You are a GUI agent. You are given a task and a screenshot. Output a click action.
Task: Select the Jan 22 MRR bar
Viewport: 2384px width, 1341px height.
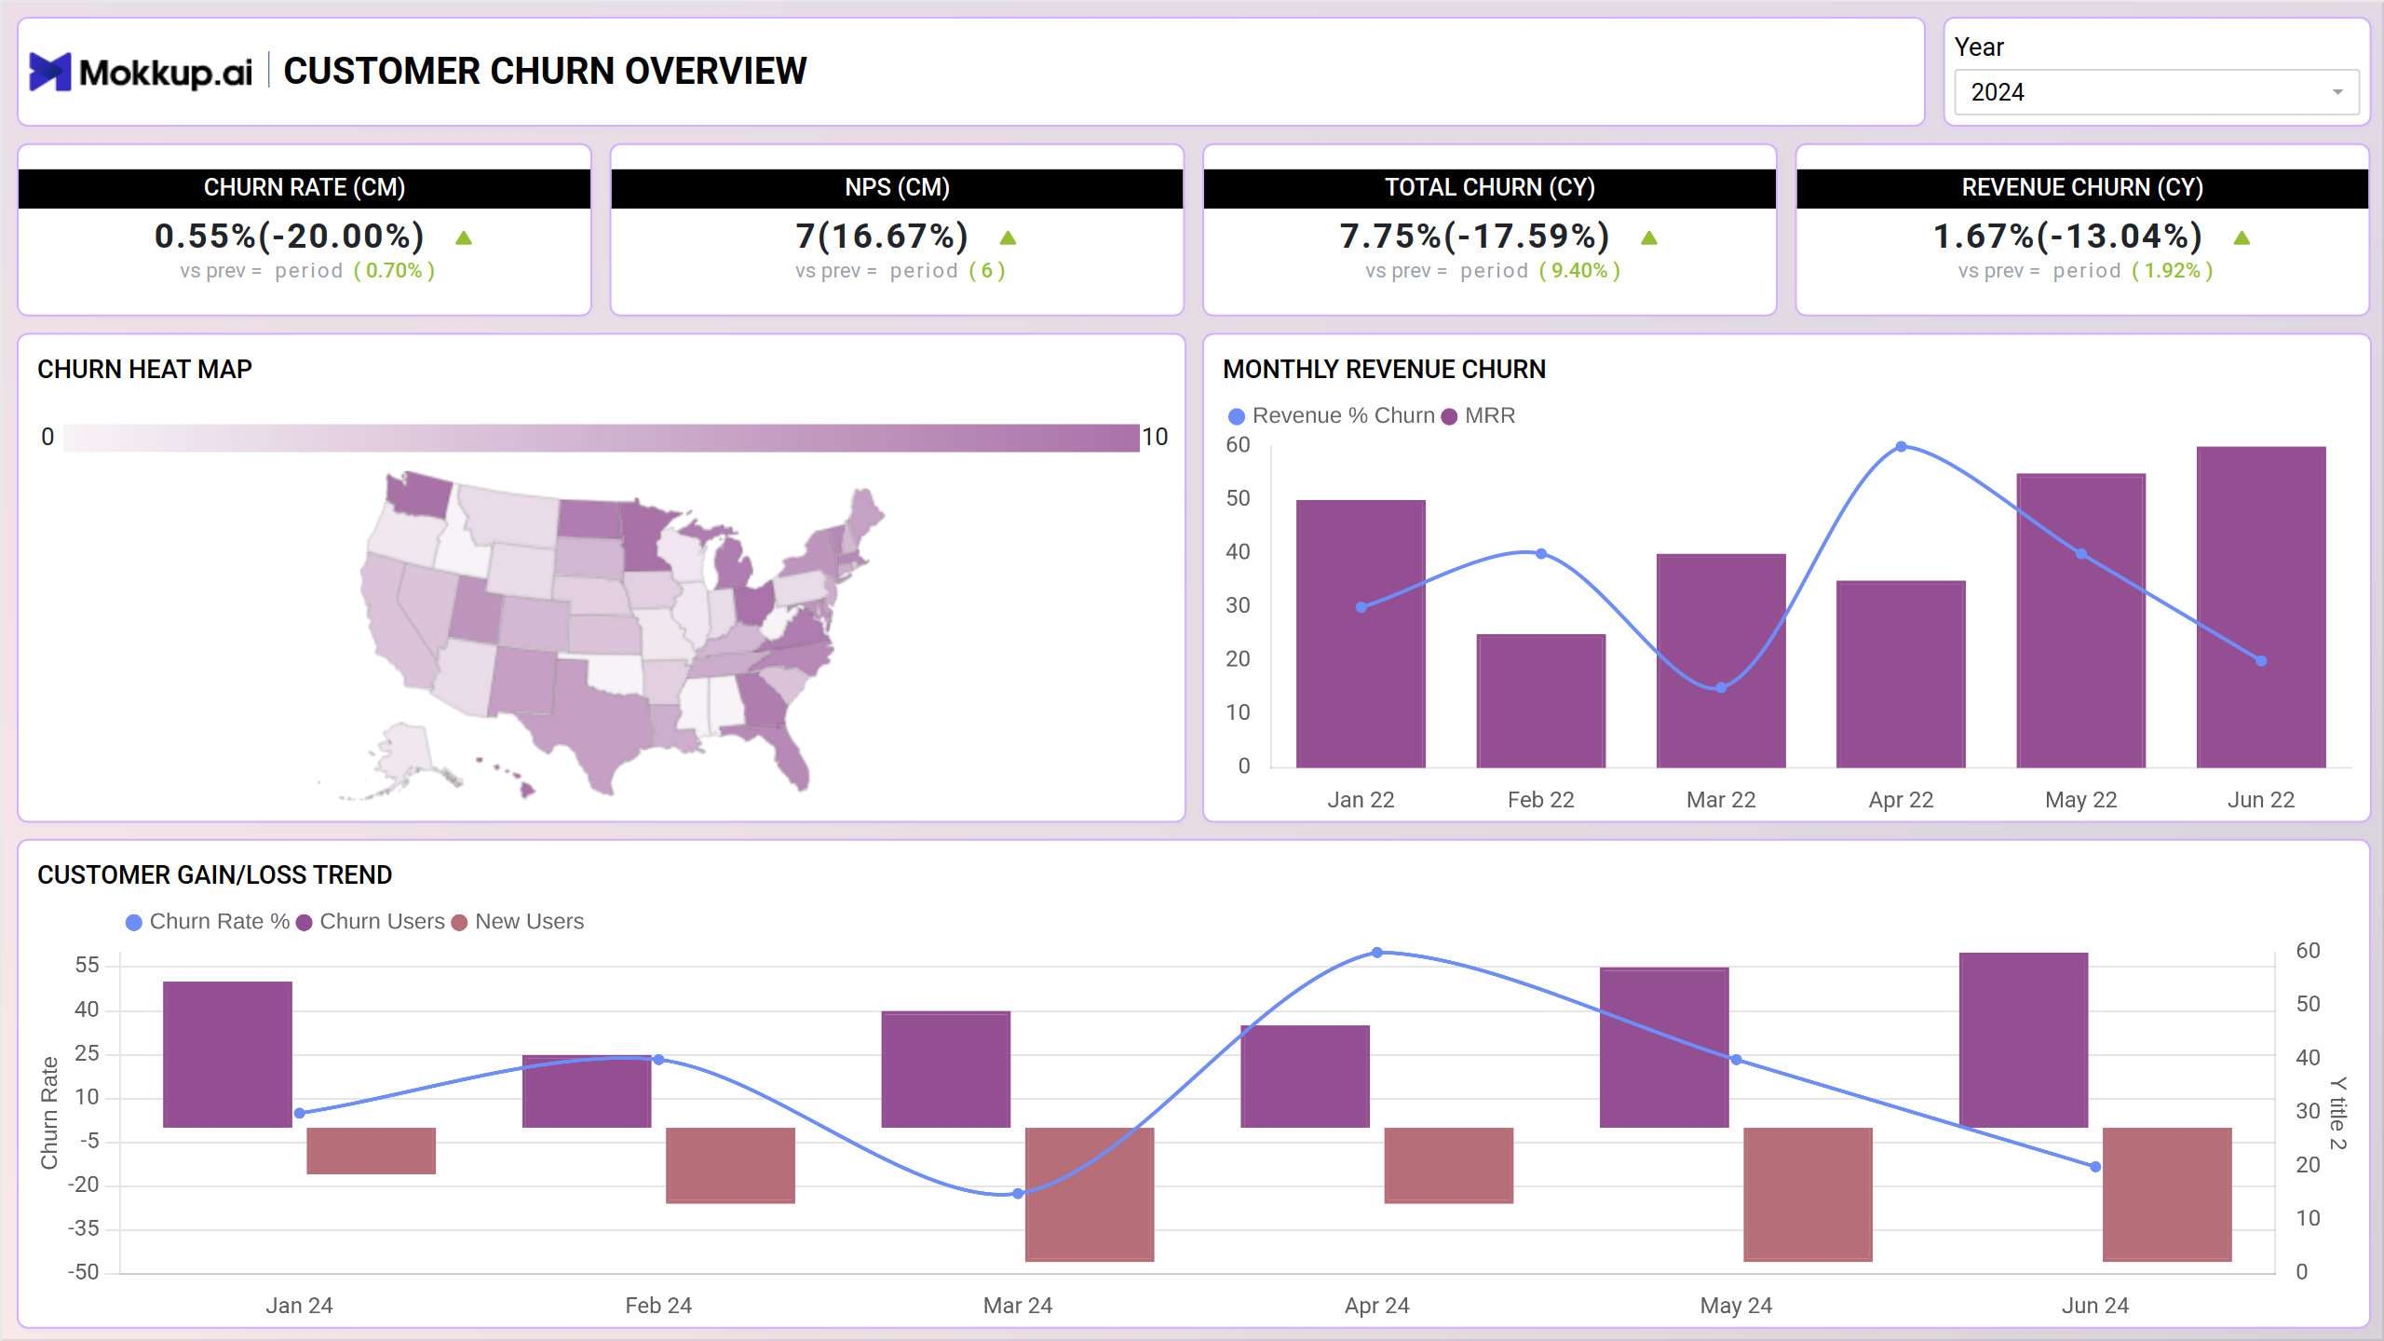[1361, 633]
